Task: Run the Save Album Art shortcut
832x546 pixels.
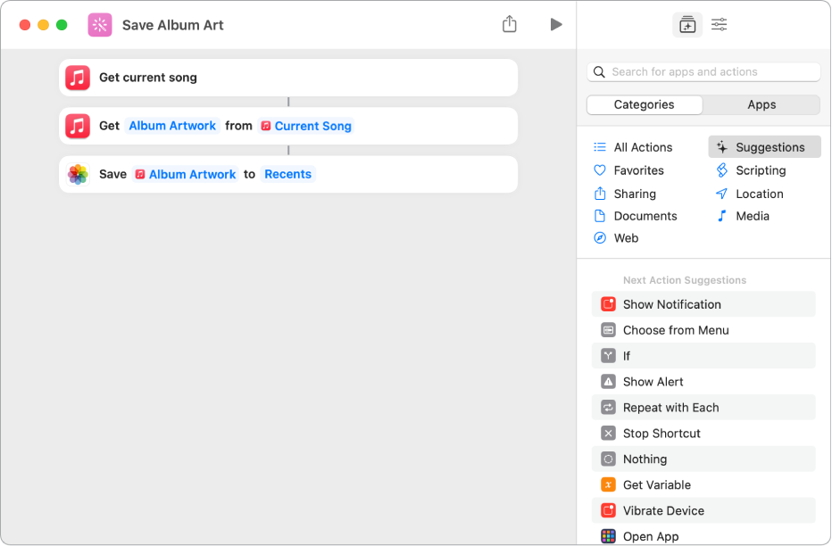Action: point(556,24)
